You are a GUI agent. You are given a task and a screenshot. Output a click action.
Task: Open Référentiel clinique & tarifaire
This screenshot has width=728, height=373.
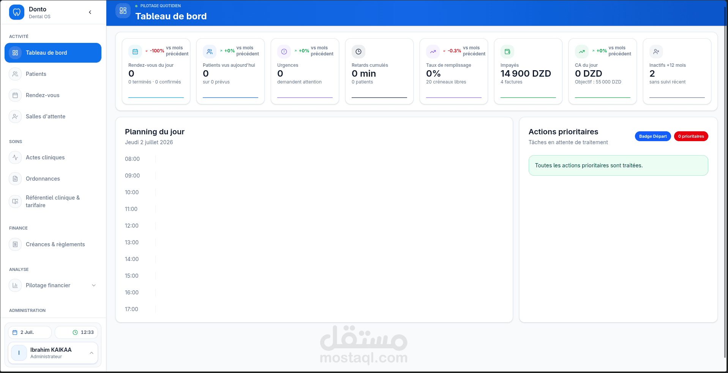pyautogui.click(x=53, y=201)
